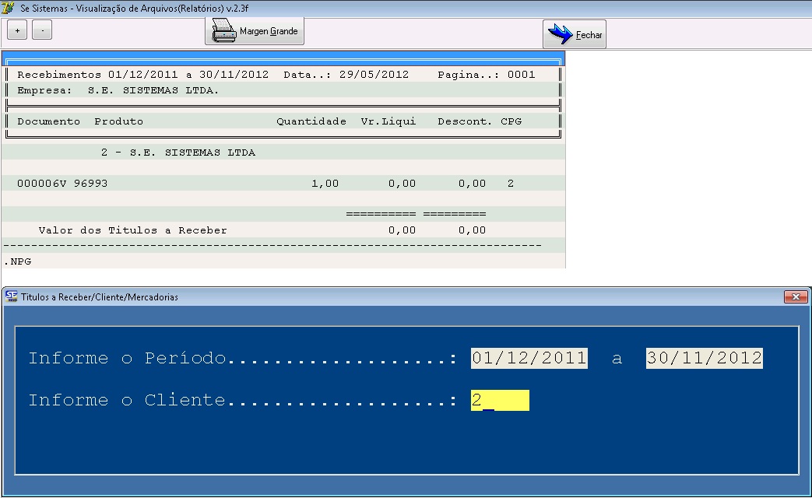Click the start date field 01/12/2011

pyautogui.click(x=529, y=359)
